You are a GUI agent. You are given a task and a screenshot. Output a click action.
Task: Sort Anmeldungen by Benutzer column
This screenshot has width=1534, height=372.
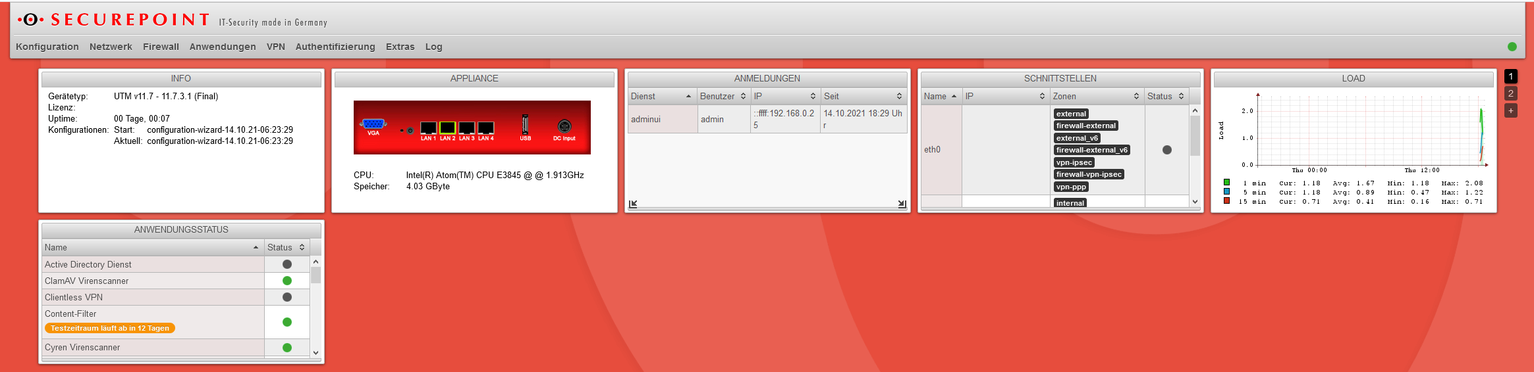tap(723, 96)
